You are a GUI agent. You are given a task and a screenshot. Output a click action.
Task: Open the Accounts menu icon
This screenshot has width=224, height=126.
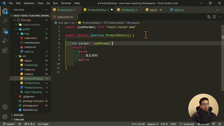tap(5, 107)
